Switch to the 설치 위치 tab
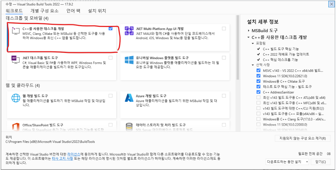Image resolution: width=336 pixels, height=170 pixels. coord(97,11)
